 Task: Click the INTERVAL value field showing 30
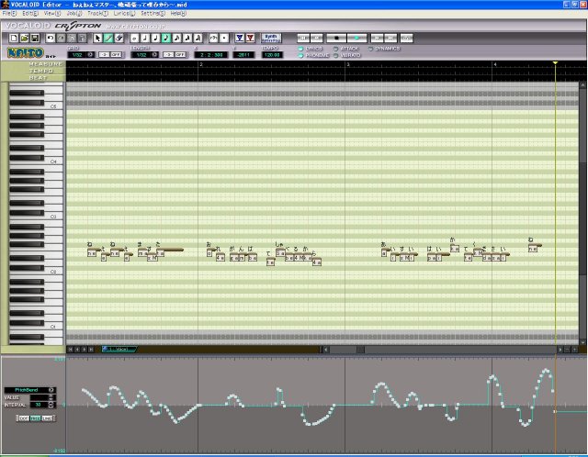tap(39, 405)
